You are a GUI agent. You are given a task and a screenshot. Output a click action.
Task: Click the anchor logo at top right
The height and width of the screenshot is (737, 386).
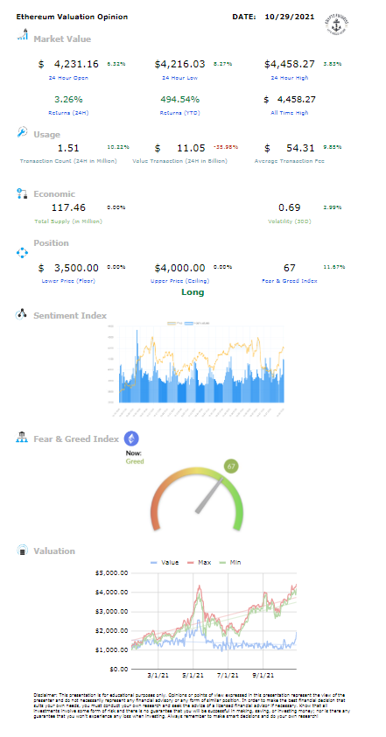(336, 24)
